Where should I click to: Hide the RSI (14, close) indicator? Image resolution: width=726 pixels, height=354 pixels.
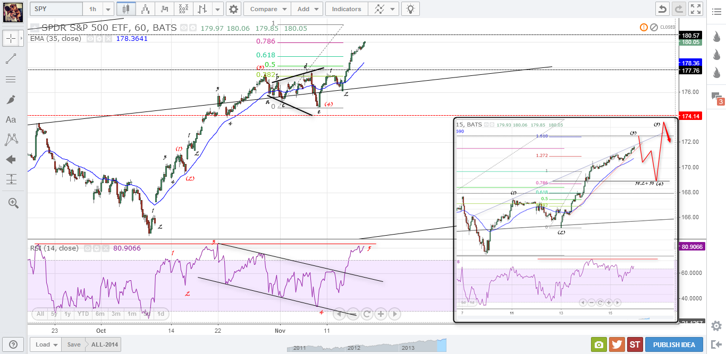pyautogui.click(x=87, y=248)
